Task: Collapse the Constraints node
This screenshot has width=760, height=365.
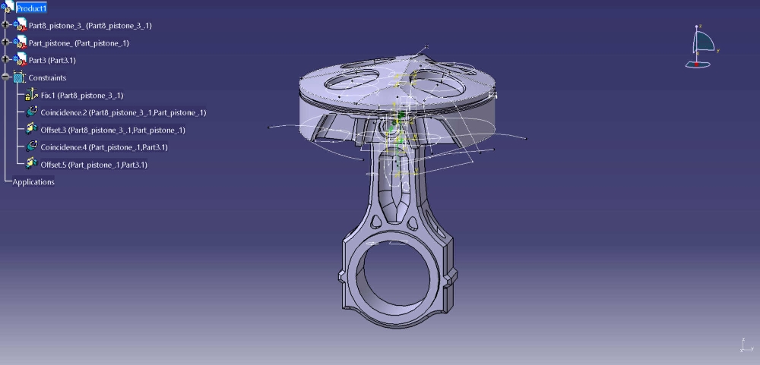Action: (x=5, y=77)
